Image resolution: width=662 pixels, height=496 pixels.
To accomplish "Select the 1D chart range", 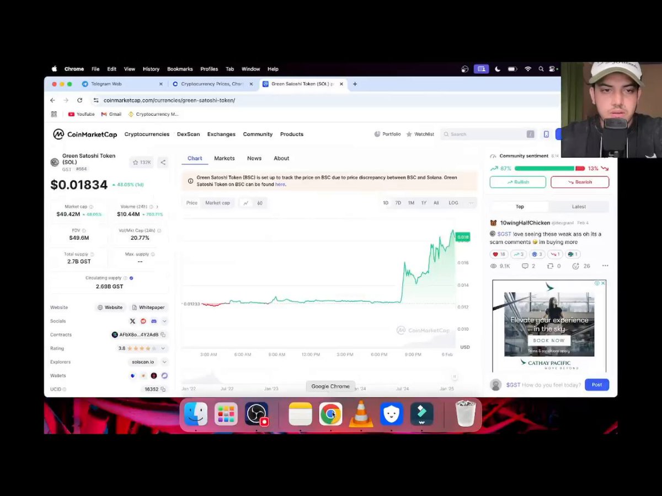I will click(x=386, y=203).
